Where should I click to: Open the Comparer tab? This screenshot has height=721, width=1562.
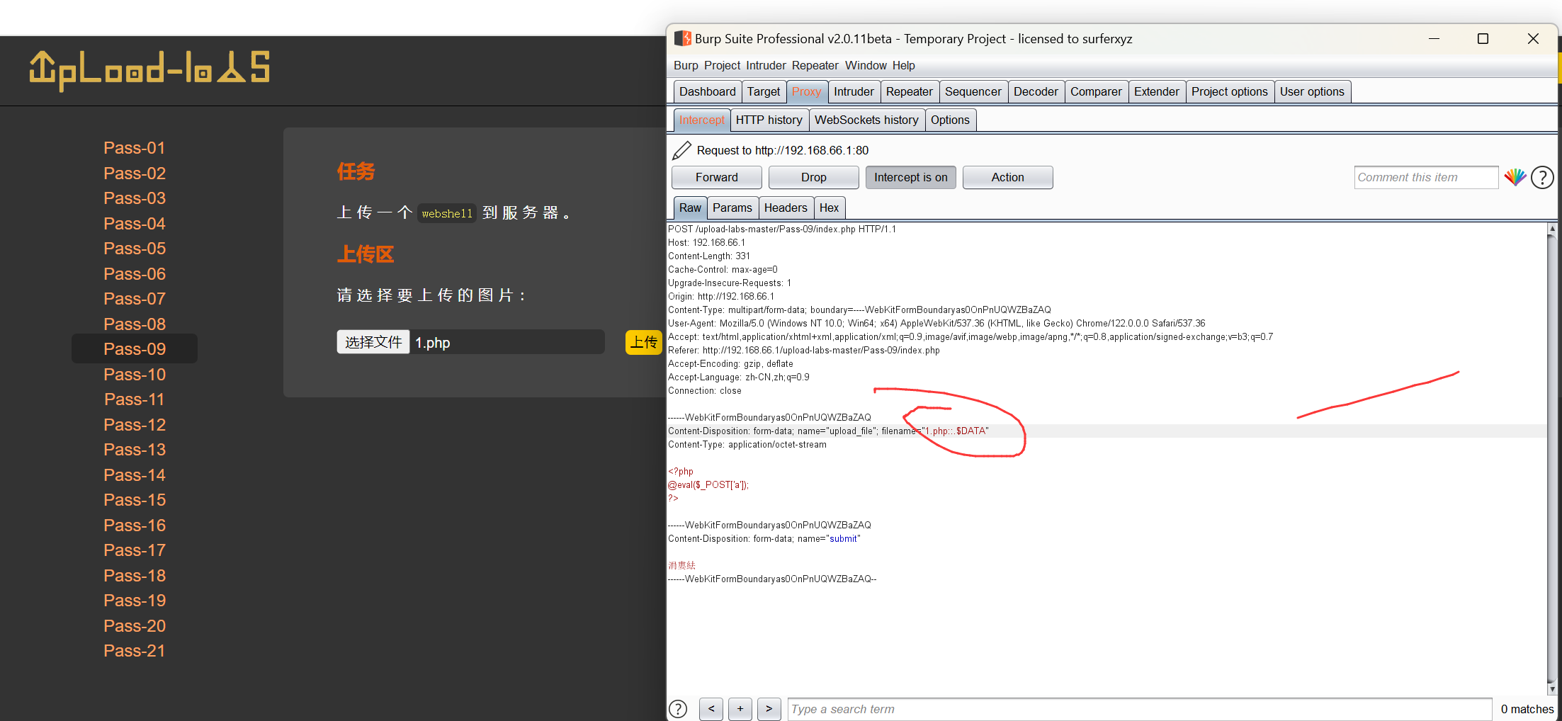point(1096,91)
